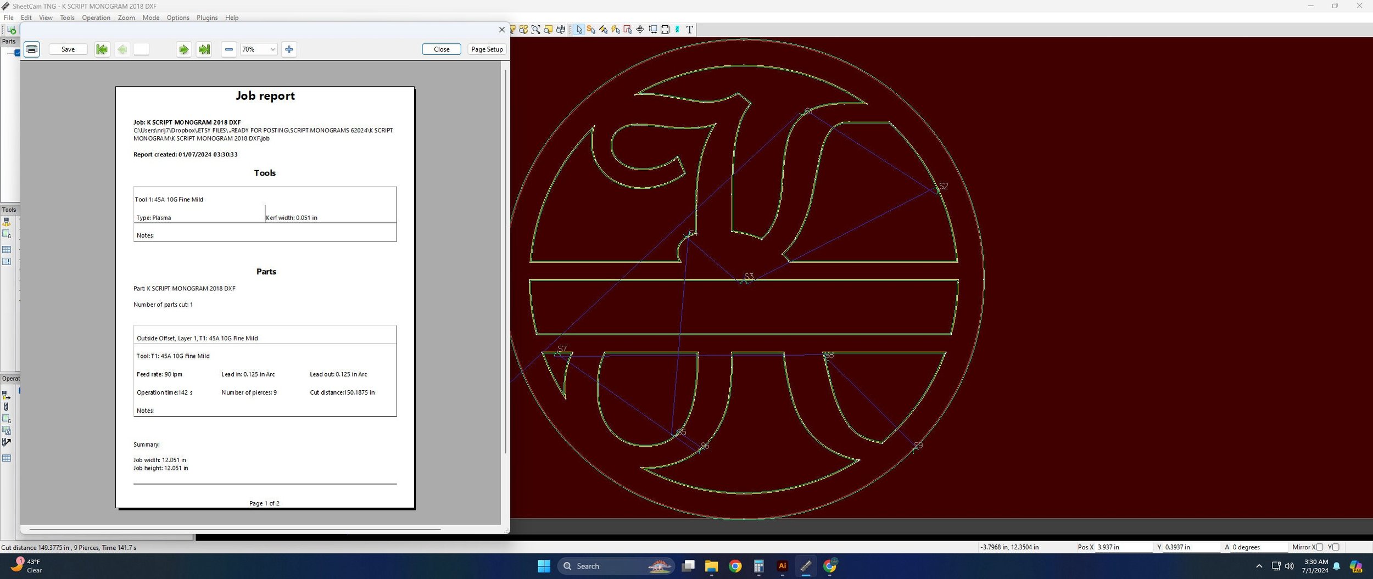The width and height of the screenshot is (1373, 579).
Task: Open Calculator from taskbar
Action: 758,566
